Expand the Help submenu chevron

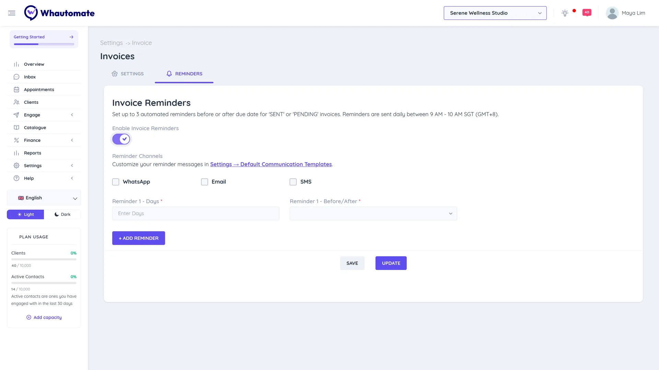pyautogui.click(x=72, y=178)
